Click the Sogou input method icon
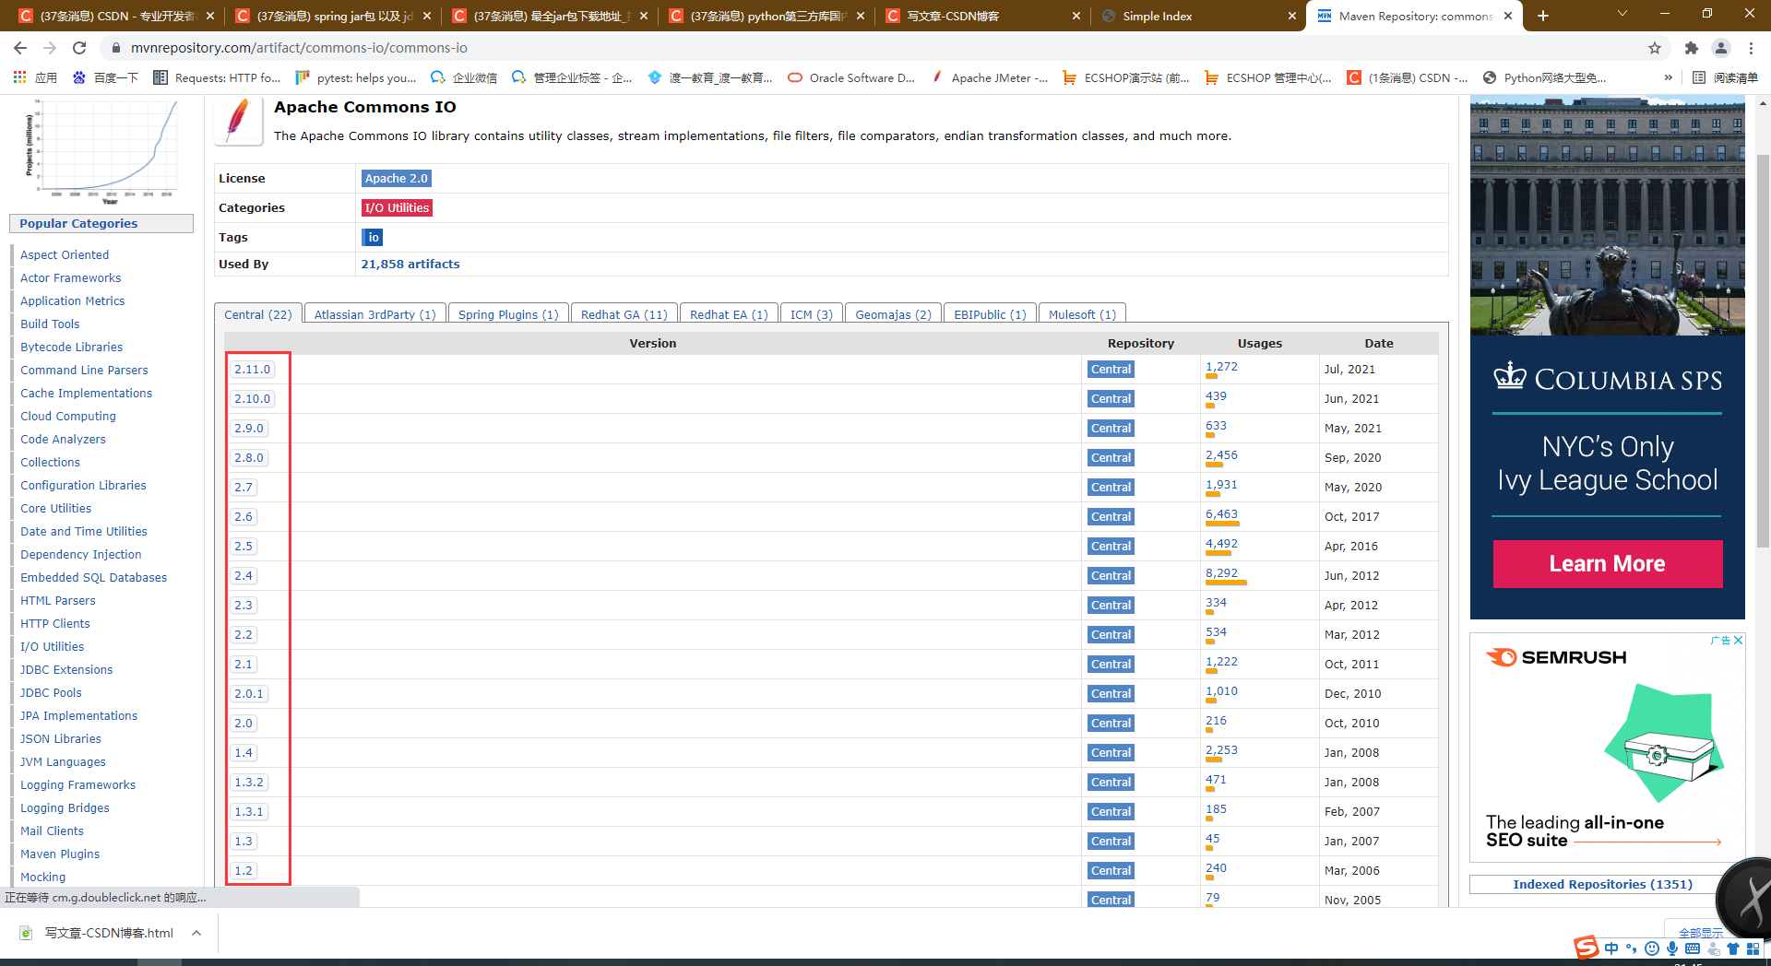This screenshot has height=966, width=1771. [1586, 948]
